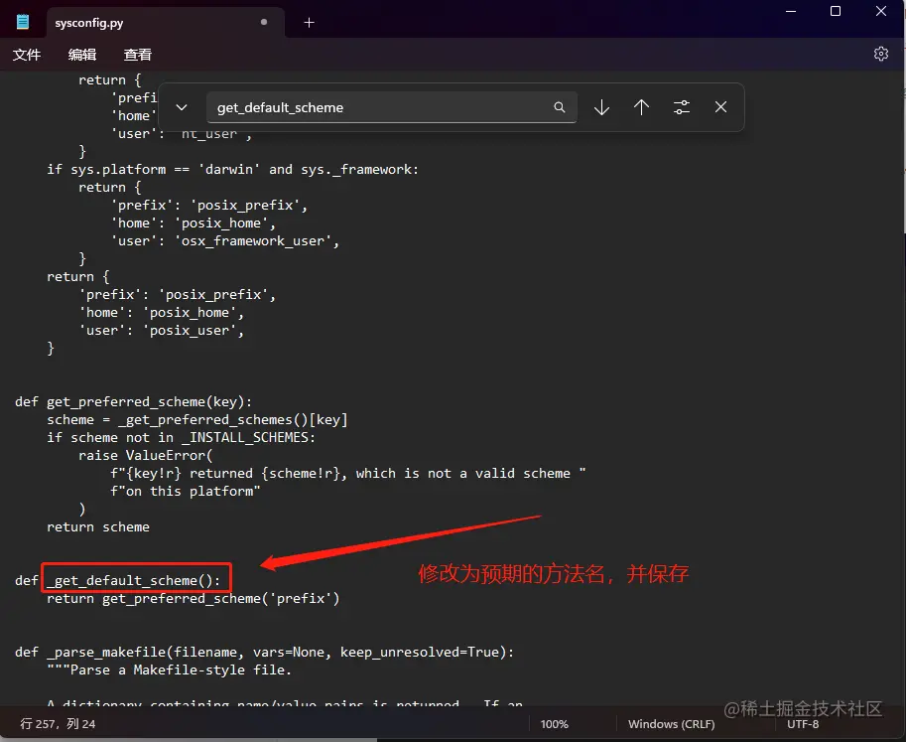
Task: Click line 'raise ValueError('
Action: click(146, 455)
